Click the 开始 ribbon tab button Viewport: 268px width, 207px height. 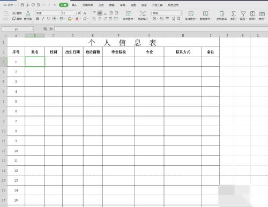coord(64,5)
